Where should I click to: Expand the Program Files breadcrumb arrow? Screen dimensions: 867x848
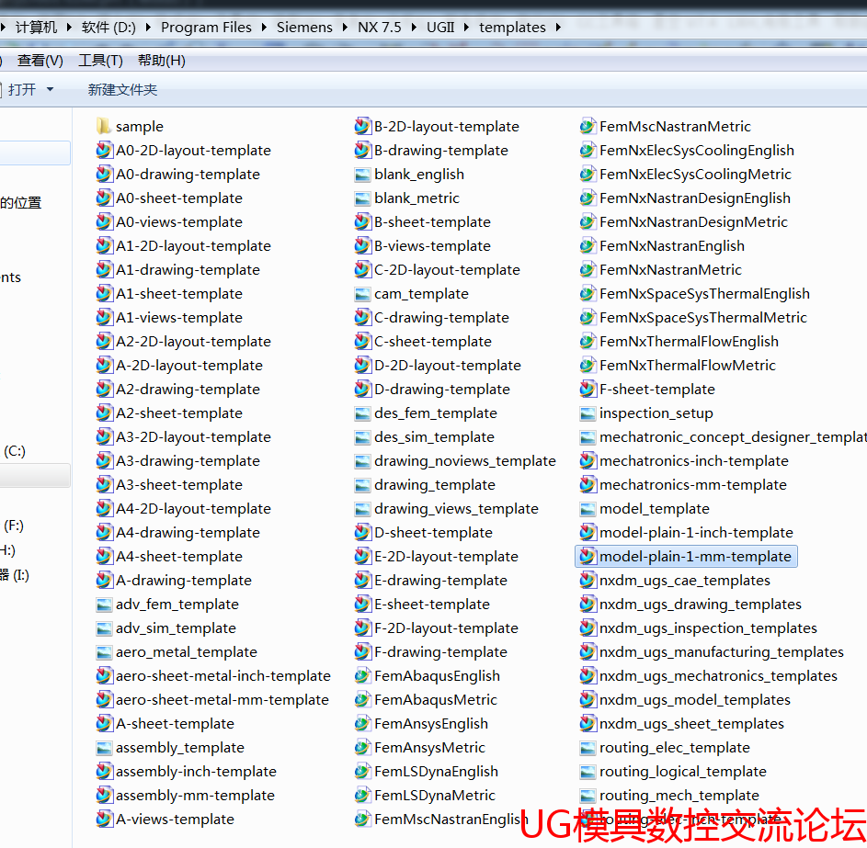pos(264,27)
